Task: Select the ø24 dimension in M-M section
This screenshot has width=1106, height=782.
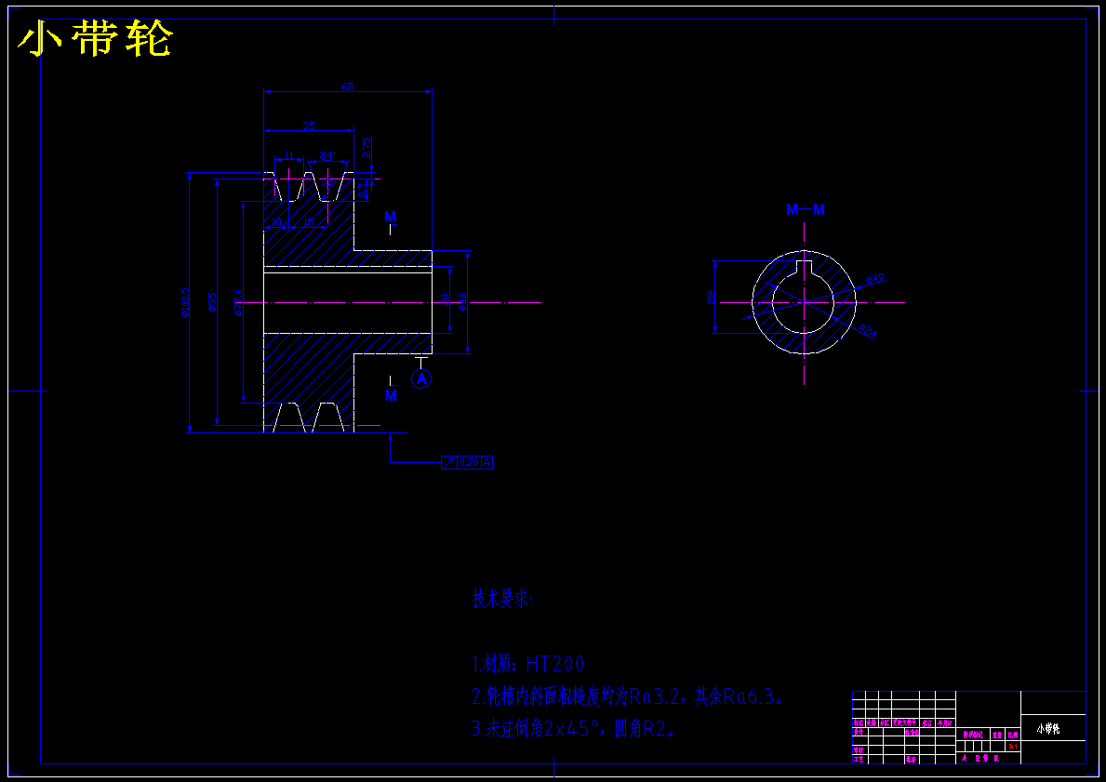Action: pos(868,331)
